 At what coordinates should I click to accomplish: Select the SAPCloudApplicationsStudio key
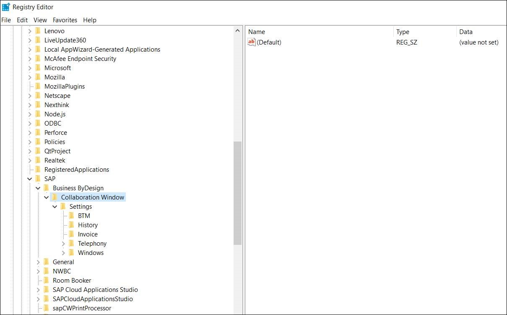(93, 299)
